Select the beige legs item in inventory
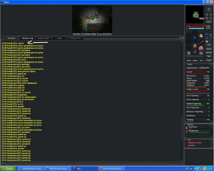The width and height of the screenshot is (214, 171). pyautogui.click(x=195, y=46)
